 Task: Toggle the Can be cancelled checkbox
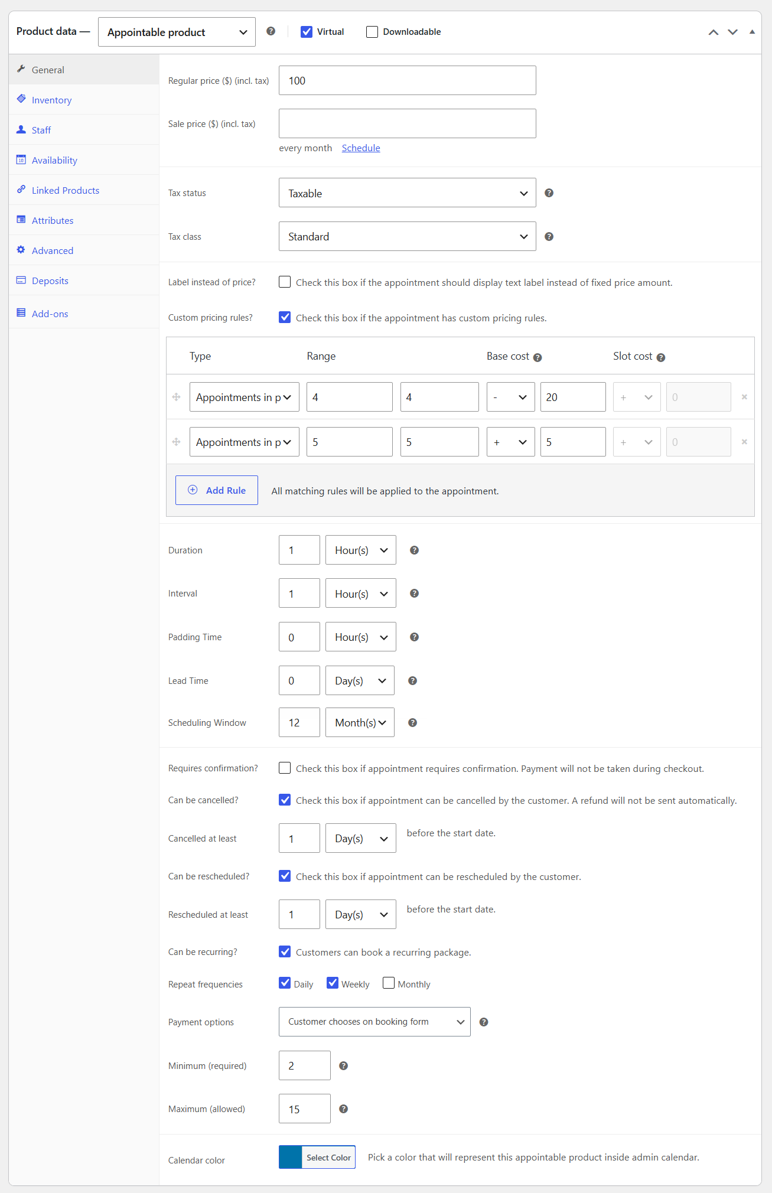click(285, 800)
